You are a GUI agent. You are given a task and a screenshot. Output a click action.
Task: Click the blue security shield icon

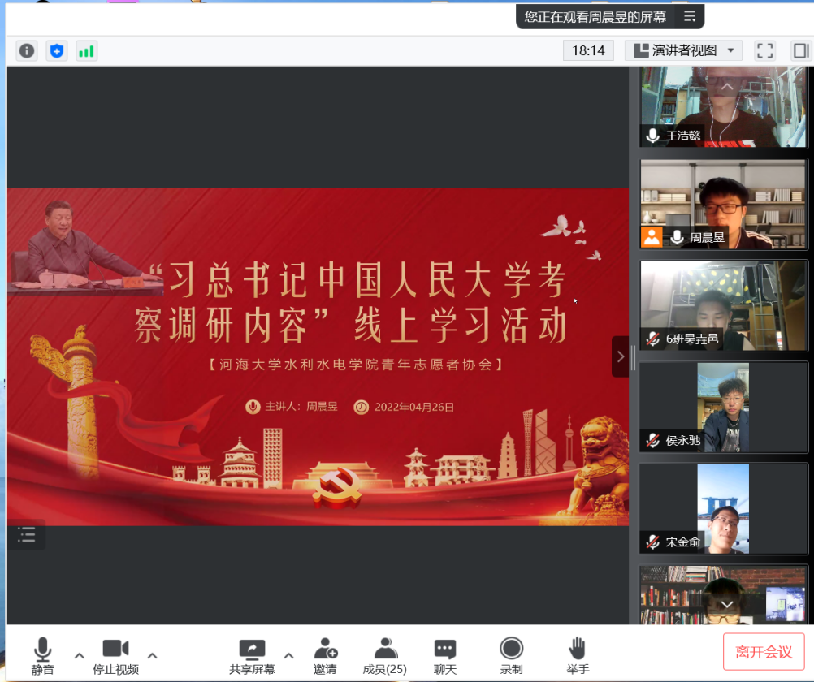point(56,51)
